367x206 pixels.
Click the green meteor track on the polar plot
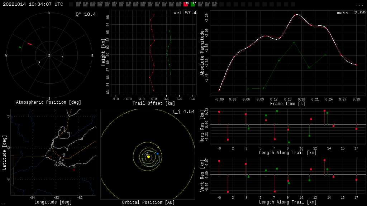(20, 47)
